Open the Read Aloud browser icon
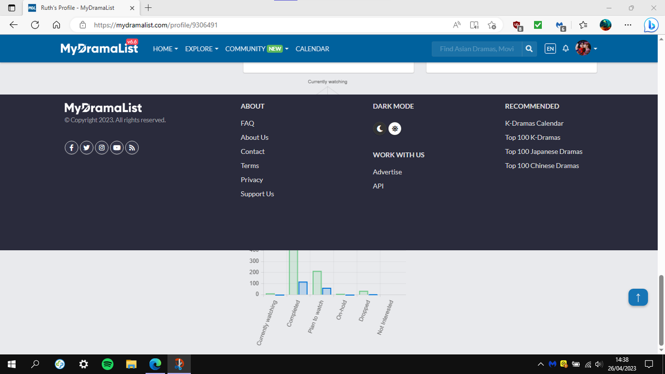 457,25
